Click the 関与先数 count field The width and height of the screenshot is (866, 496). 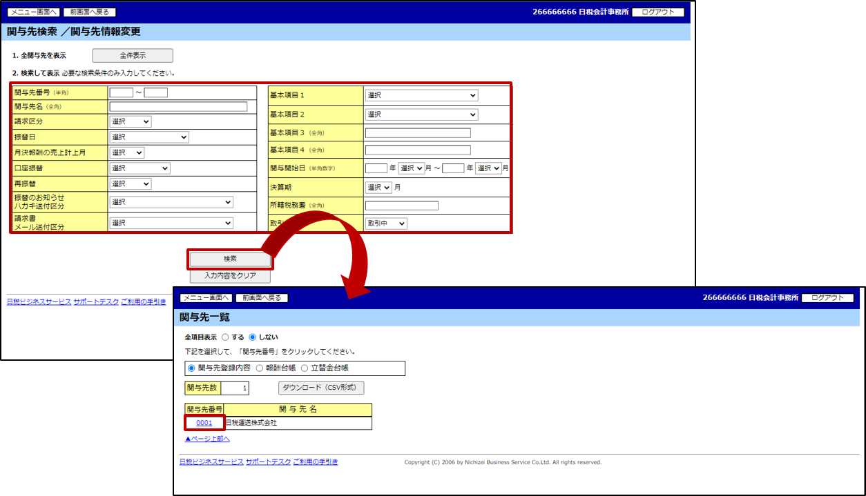(235, 388)
